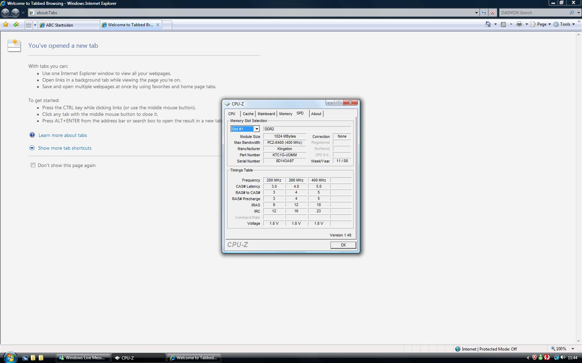Open Windows Live Messenger from taskbar
582x363 pixels.
tap(83, 358)
